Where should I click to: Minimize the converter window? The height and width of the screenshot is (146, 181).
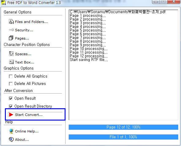[156, 2]
